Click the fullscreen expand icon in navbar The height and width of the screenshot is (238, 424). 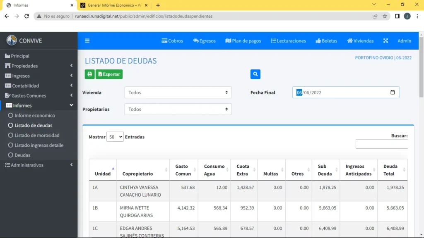click(x=385, y=41)
